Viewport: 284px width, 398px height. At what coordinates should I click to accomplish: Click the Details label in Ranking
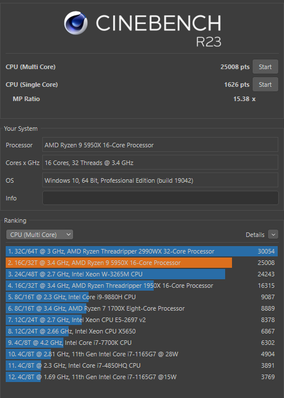tap(255, 235)
